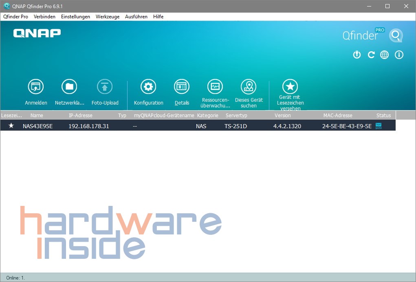Click the NAS category cell
The width and height of the screenshot is (416, 282).
click(x=201, y=127)
